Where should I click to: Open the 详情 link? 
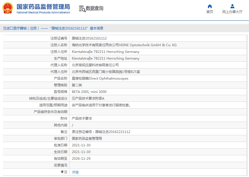(75, 172)
